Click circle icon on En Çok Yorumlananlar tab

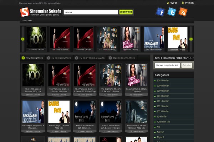pos(76,58)
